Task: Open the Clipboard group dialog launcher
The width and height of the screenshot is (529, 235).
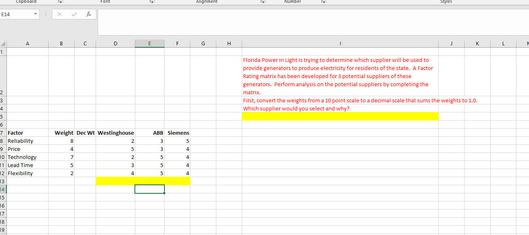Action: [61, 2]
